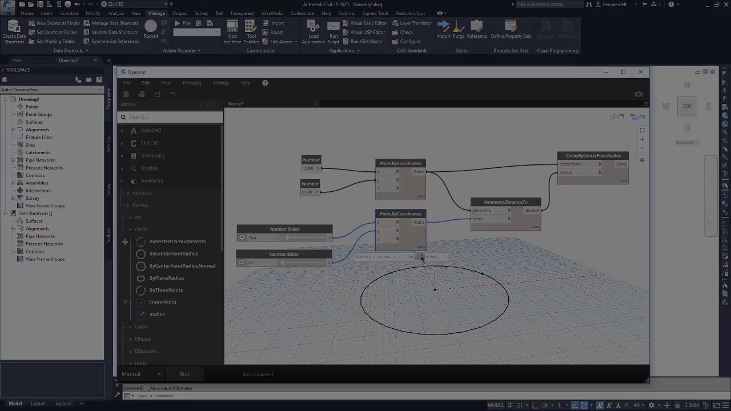This screenshot has height=411, width=731.
Task: Click Dynamo canvas zoom out minus
Action: pos(642,148)
